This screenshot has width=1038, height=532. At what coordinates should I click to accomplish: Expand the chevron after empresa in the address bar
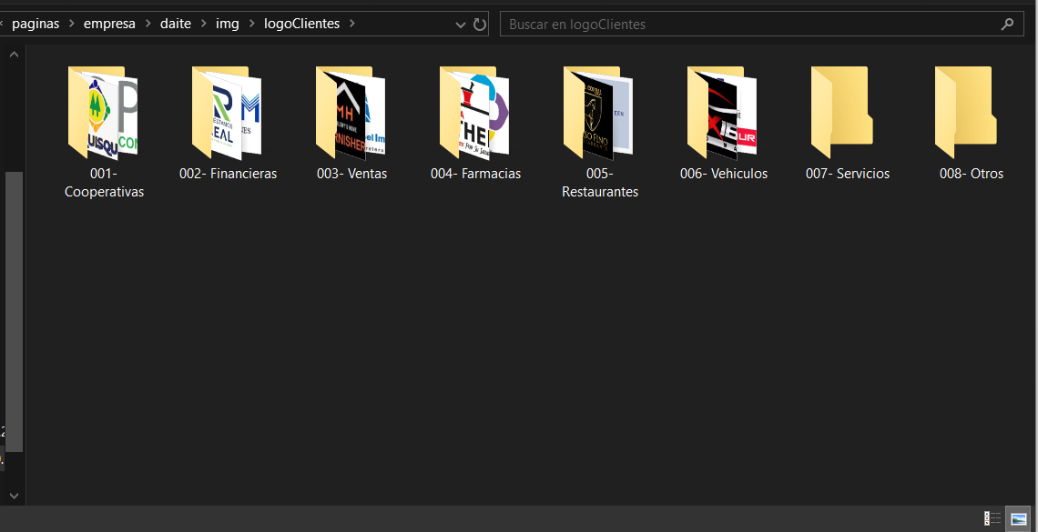point(148,24)
